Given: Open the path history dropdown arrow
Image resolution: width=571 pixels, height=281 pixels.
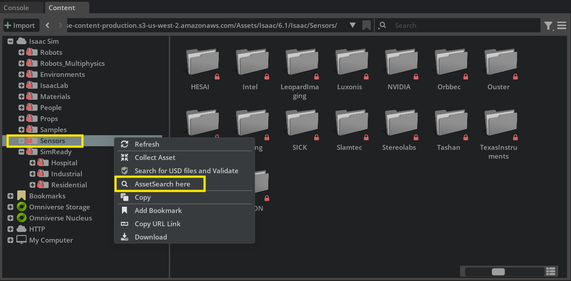Looking at the screenshot, I should coord(353,25).
